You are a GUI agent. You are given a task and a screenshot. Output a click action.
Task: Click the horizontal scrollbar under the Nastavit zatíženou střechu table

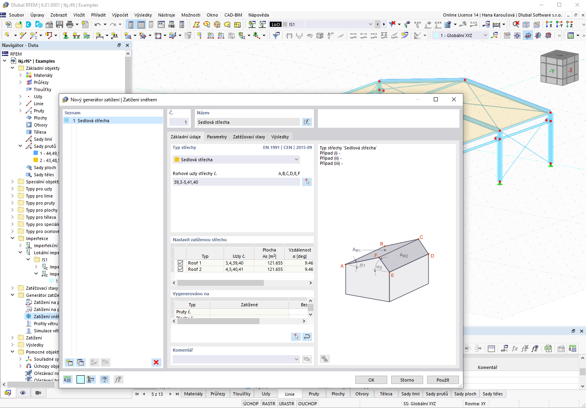(220, 283)
